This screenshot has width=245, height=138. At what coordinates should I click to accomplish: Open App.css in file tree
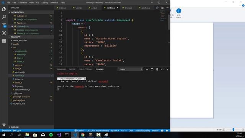point(19,65)
